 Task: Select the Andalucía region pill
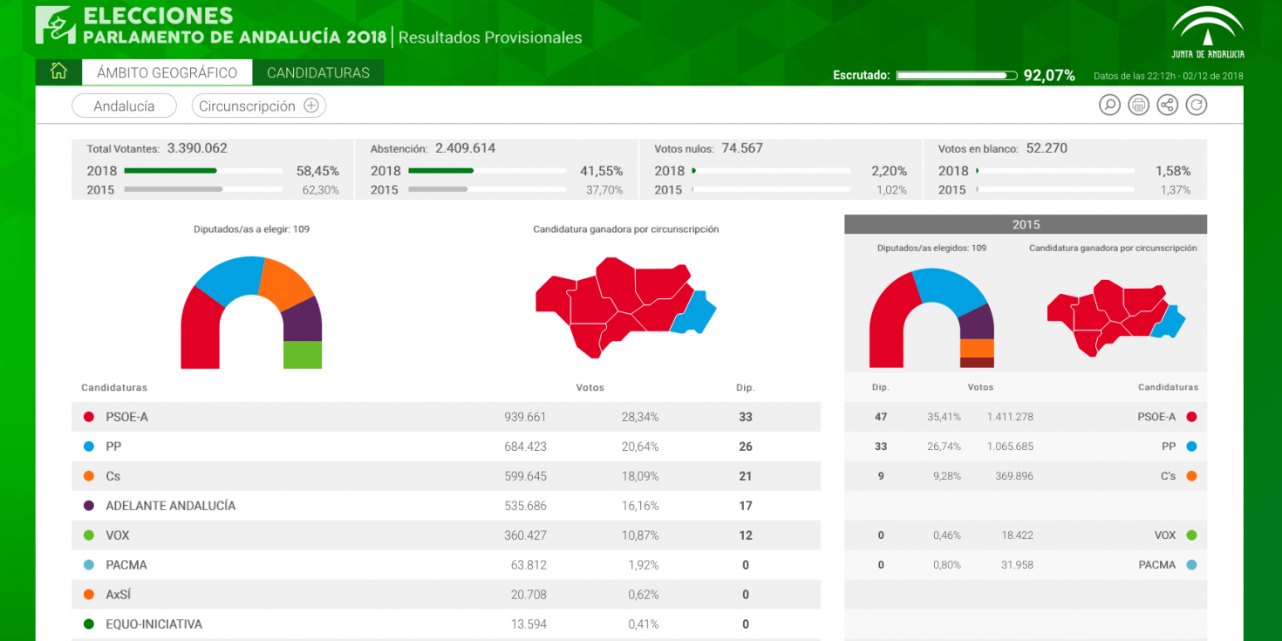pos(124,106)
